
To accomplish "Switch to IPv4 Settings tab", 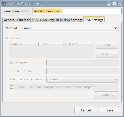I will (x=73, y=20).
